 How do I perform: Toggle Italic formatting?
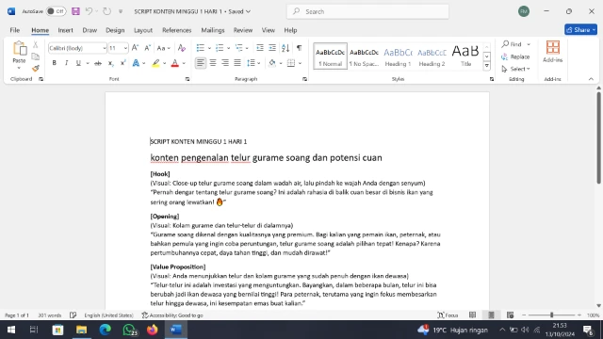coord(66,63)
